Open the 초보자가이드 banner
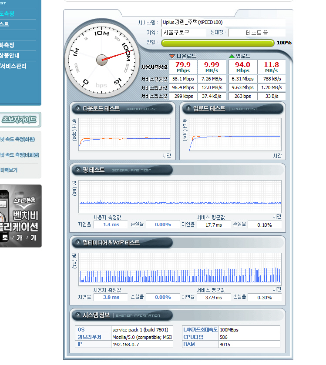The height and width of the screenshot is (365, 326). tap(20, 120)
